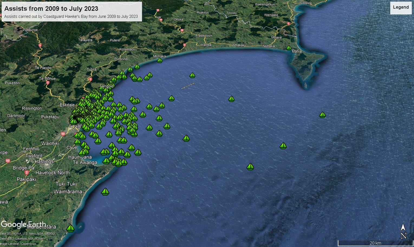
Task: Click the 'Tangoio' place label
Action: pos(106,86)
